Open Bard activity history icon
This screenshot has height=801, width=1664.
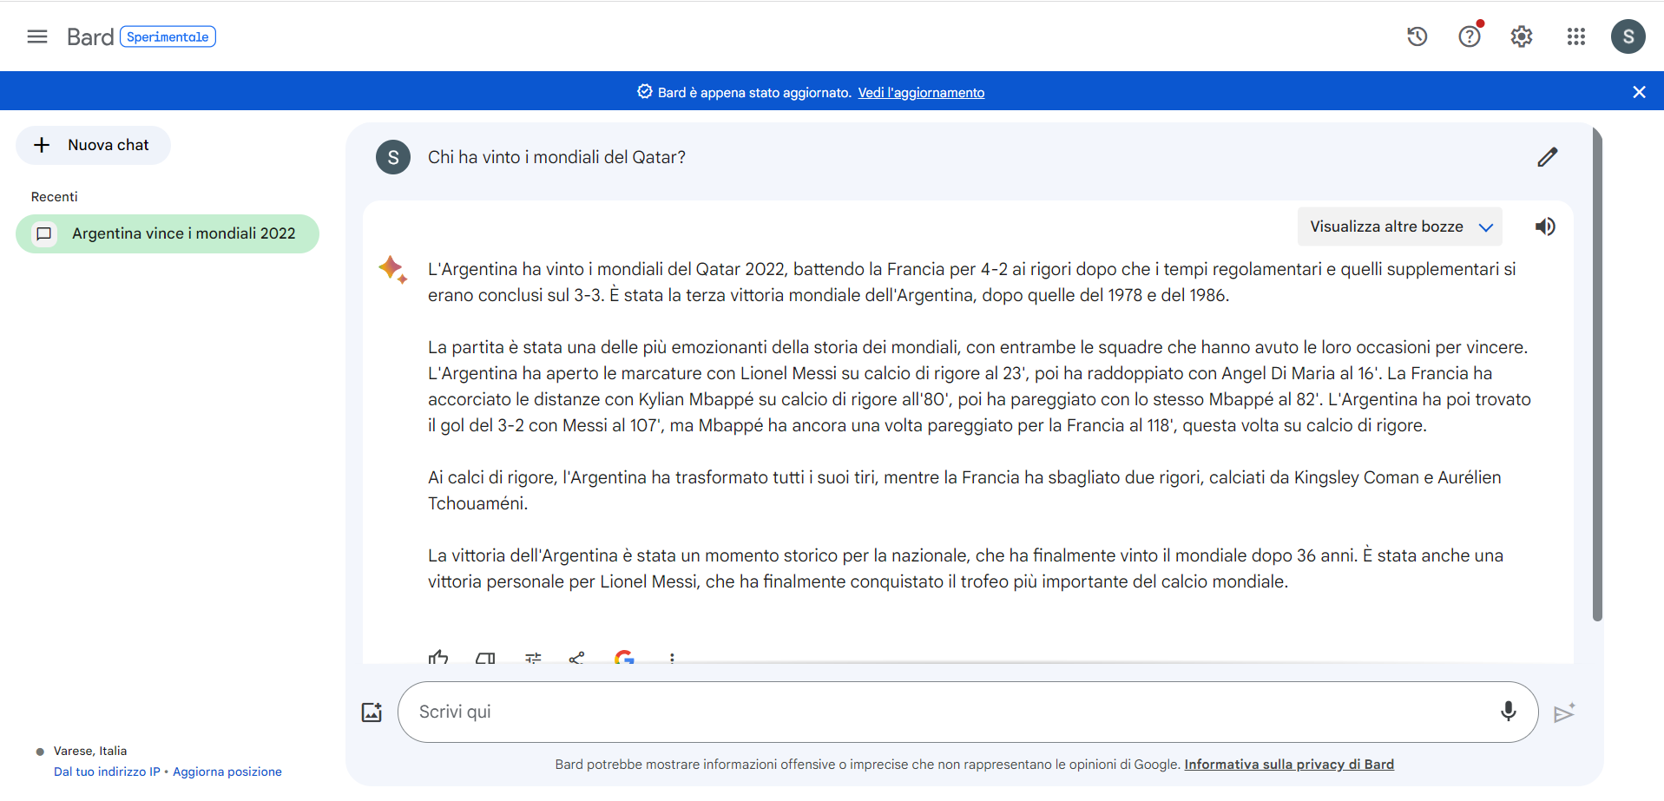point(1417,36)
